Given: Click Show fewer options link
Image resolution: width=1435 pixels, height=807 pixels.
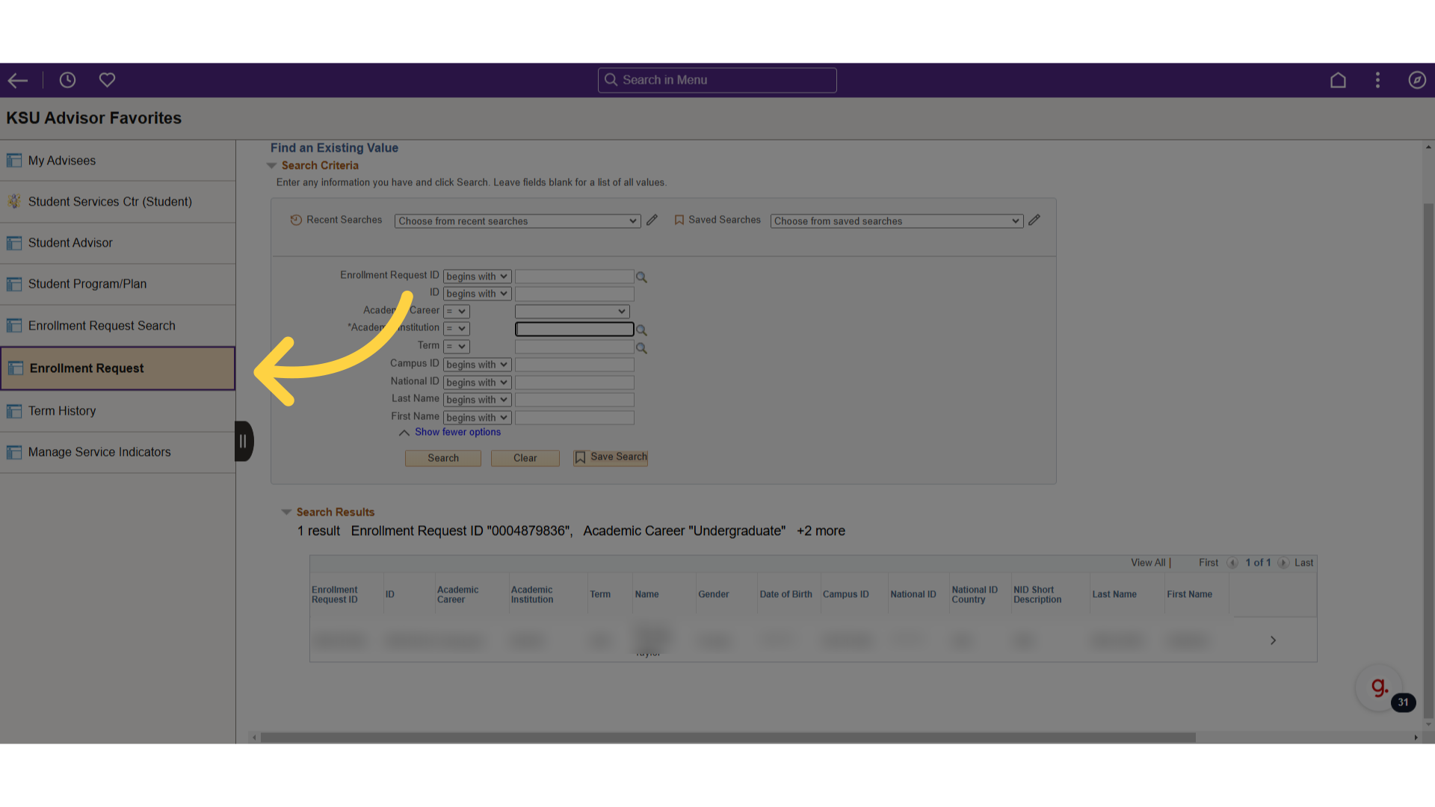Looking at the screenshot, I should click(457, 433).
